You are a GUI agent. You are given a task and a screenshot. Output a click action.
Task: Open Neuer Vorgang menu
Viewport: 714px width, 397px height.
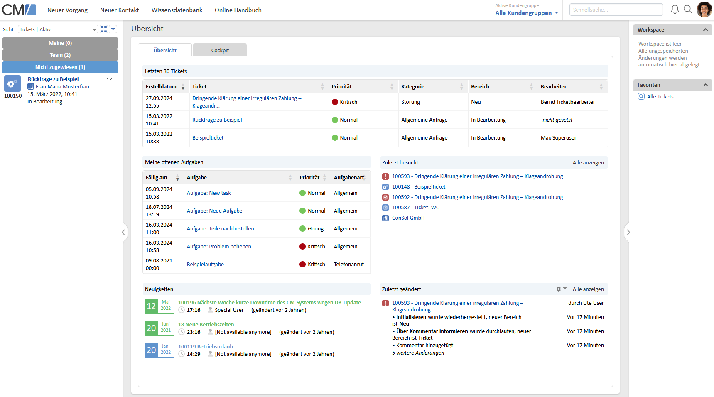67,10
